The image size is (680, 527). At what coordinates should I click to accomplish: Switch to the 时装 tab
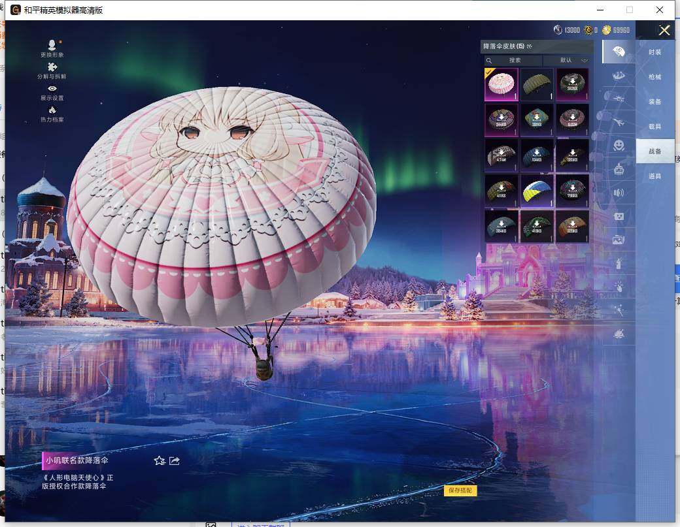[655, 52]
